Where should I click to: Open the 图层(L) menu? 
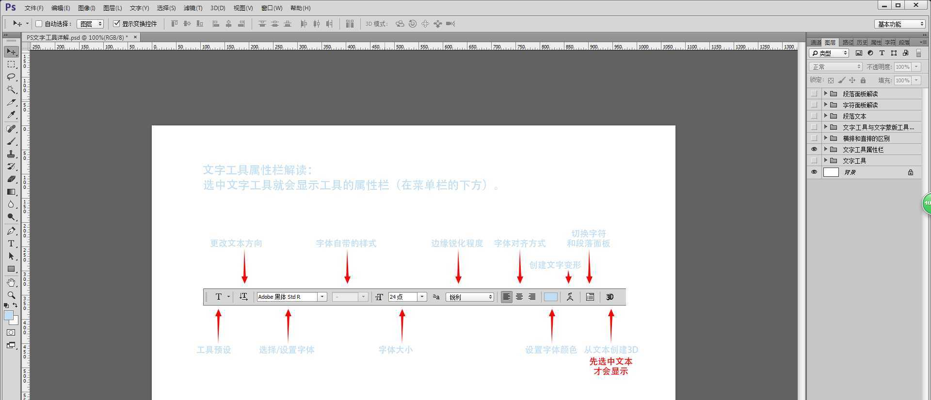click(112, 8)
